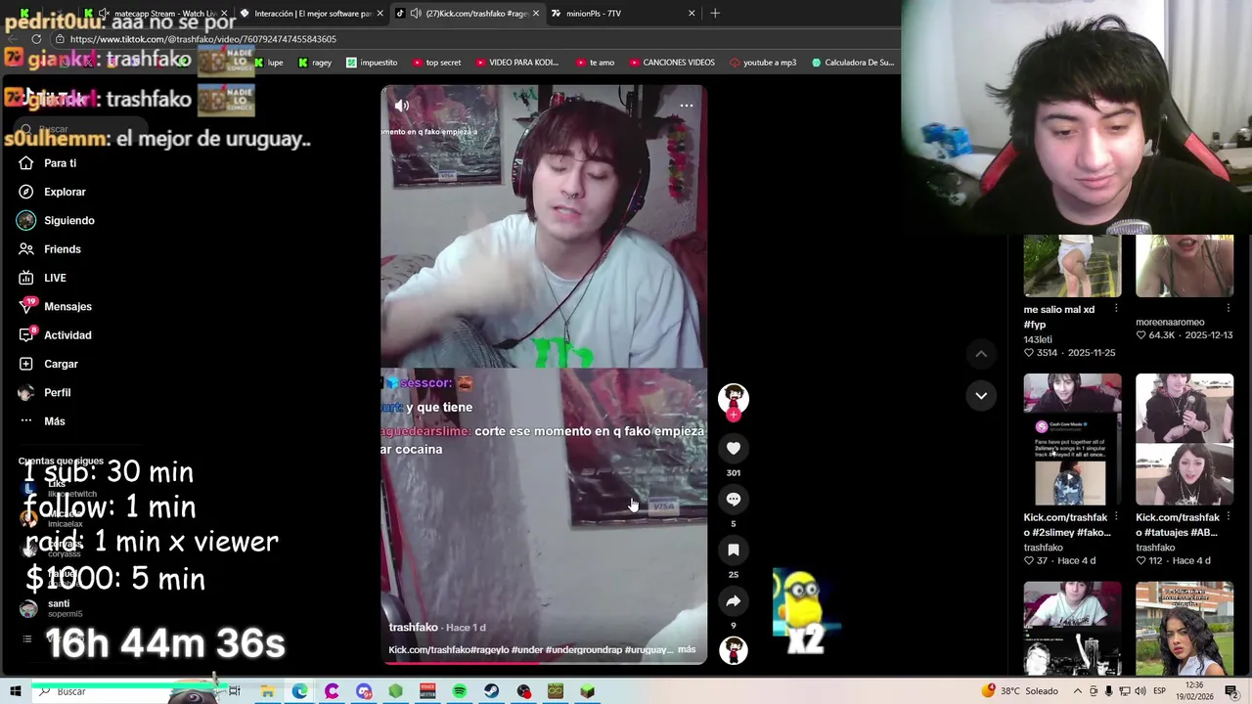The image size is (1252, 704).
Task: Follow trashfako with the red plus
Action: point(734,415)
